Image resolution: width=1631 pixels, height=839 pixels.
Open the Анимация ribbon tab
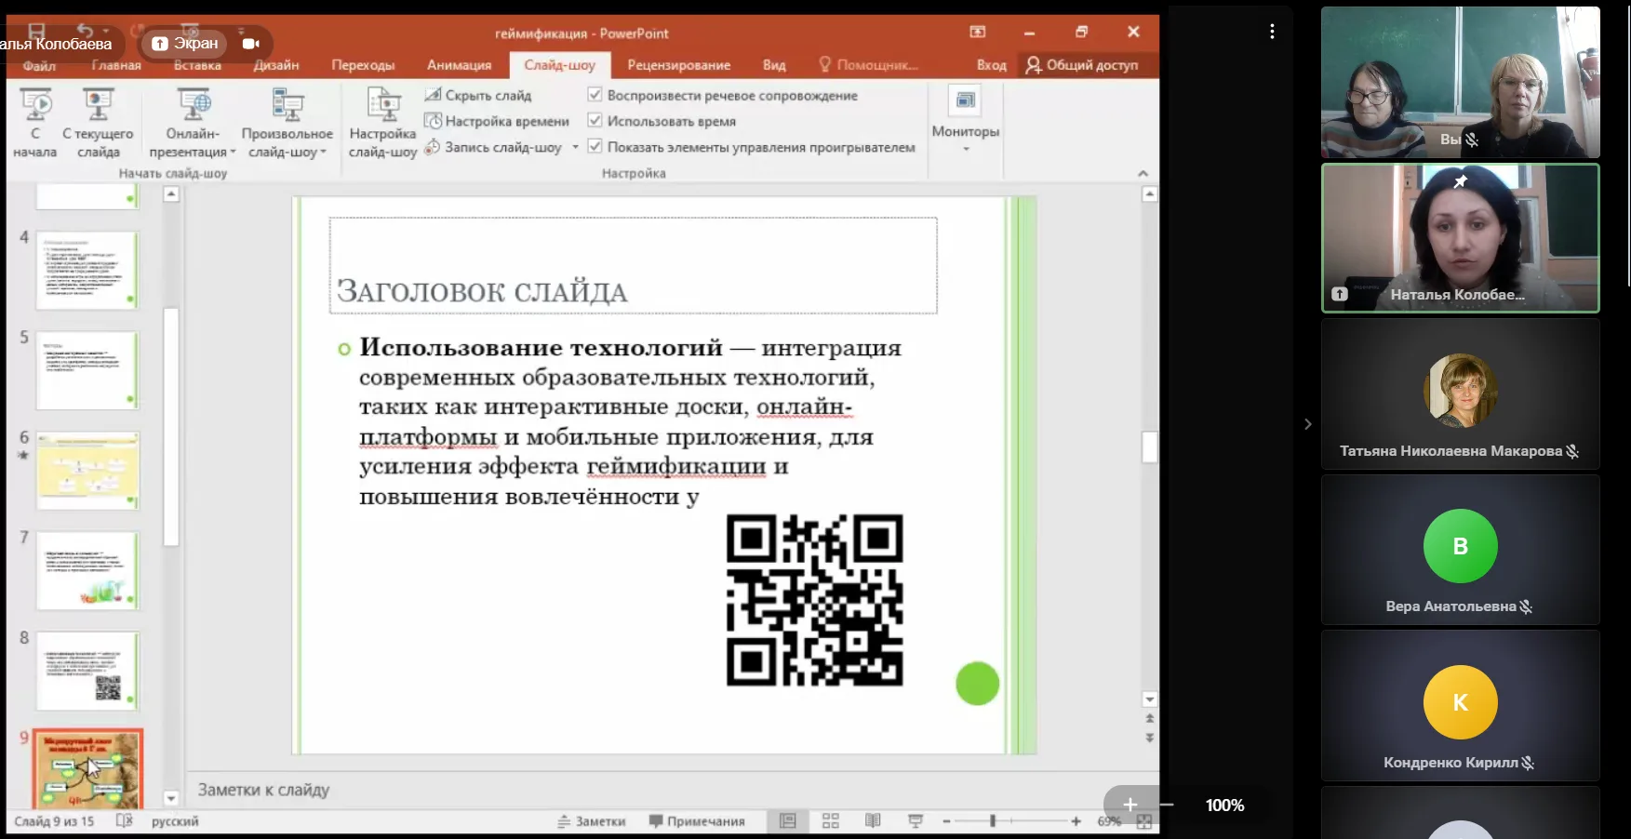[459, 65]
